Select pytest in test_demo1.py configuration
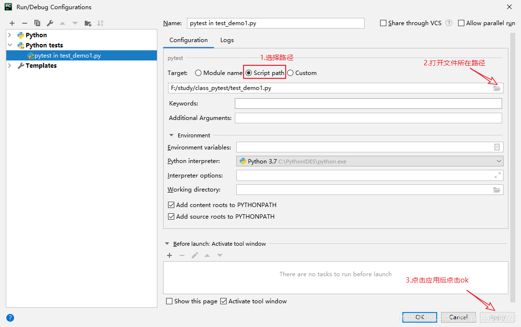 (67, 56)
